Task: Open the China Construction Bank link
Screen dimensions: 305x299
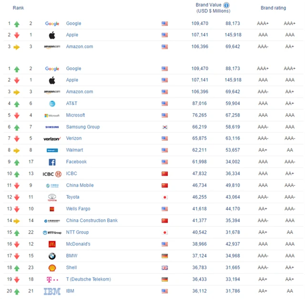Action: 91,221
